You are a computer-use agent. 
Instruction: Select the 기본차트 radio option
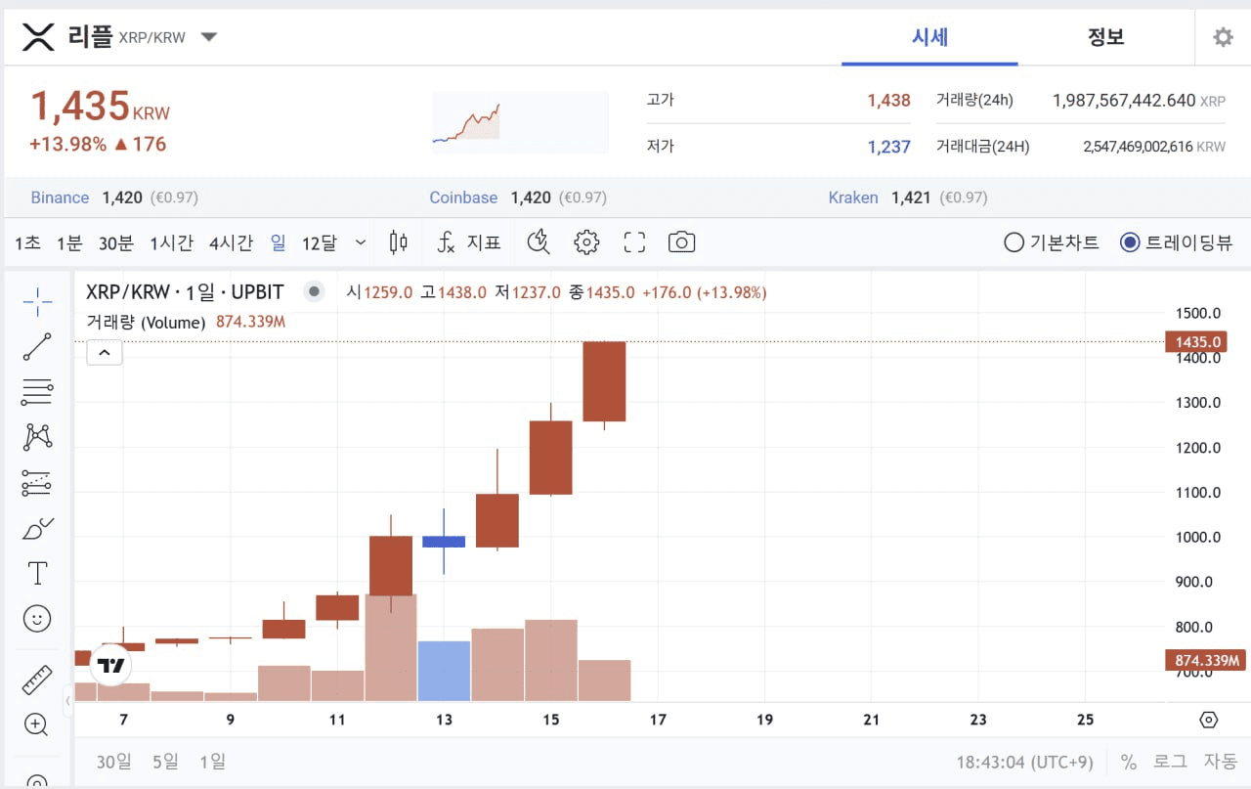(1052, 242)
